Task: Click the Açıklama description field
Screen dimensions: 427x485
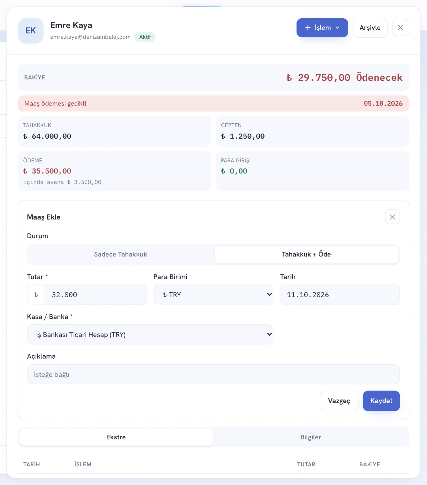Action: coord(213,374)
